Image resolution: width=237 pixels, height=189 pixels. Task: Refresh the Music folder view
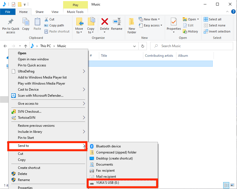pos(142,46)
